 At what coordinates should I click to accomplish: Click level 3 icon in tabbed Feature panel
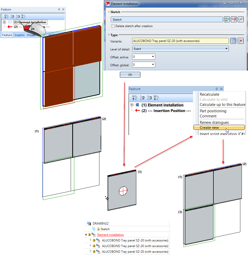tap(18, 16)
